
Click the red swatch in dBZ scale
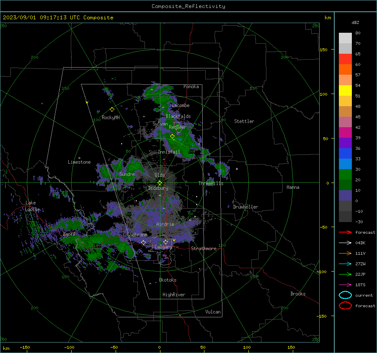345,59
